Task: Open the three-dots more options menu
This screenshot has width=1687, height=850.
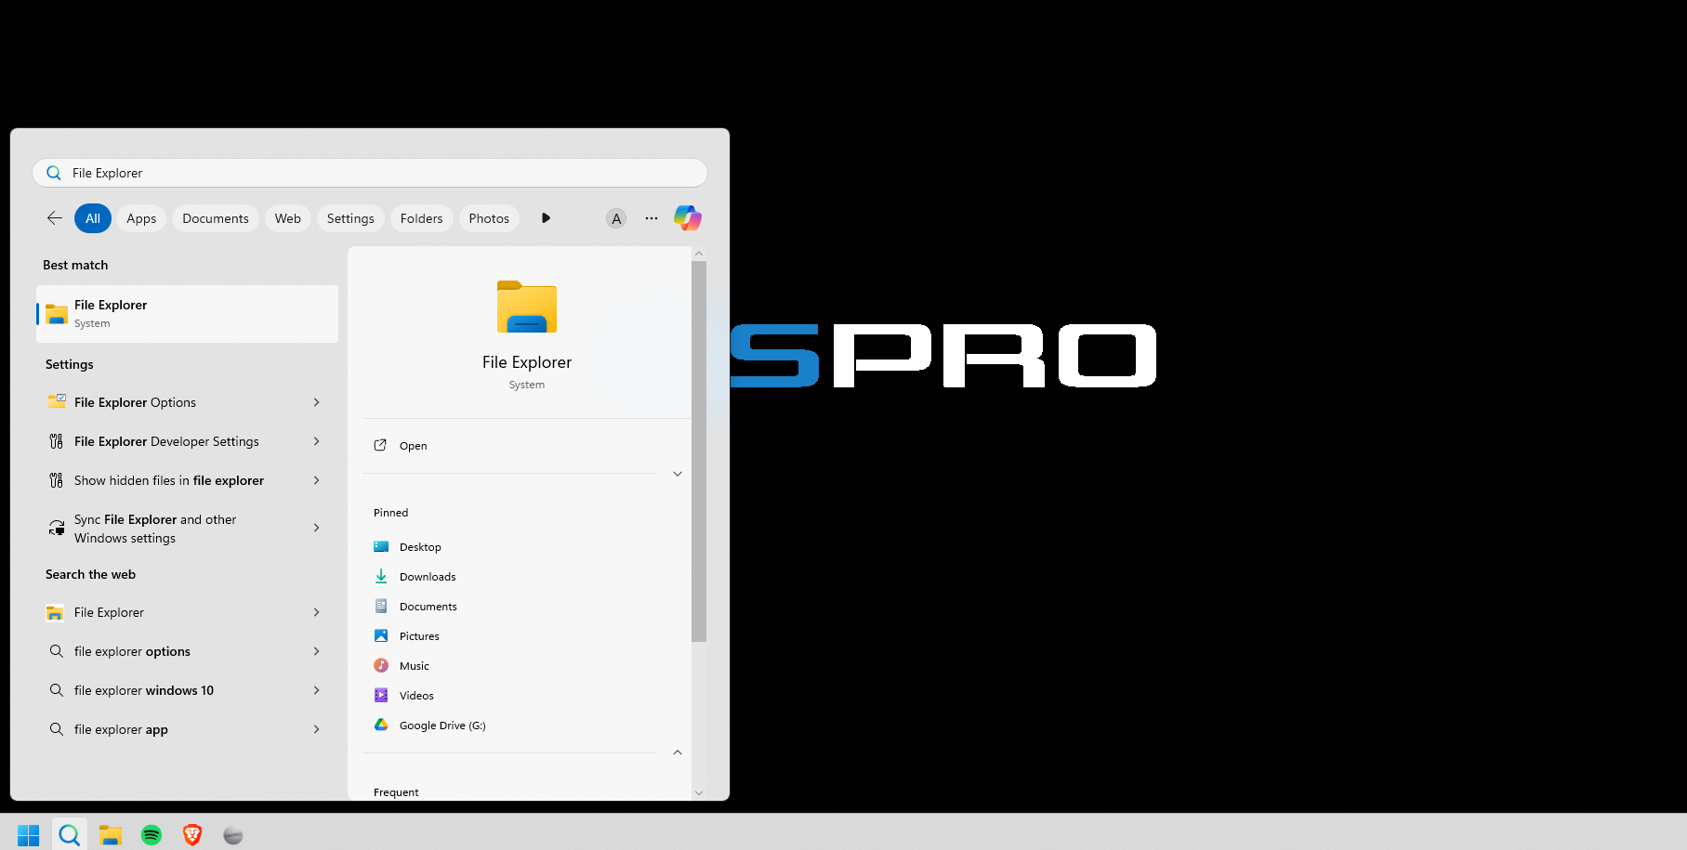Action: (x=652, y=218)
